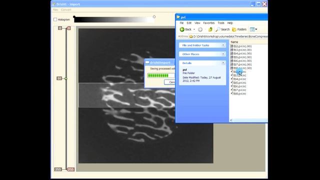Enable the Histogram checkbox
Viewport: 320px width, 180px height.
(x=55, y=19)
